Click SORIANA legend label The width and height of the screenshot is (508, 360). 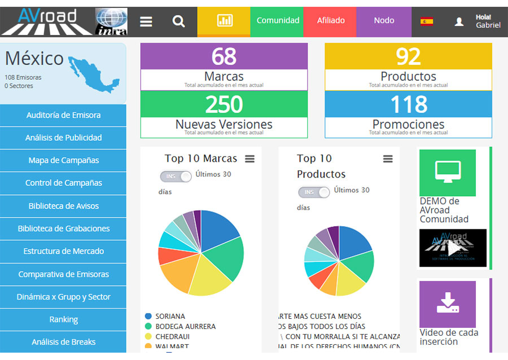pos(170,316)
